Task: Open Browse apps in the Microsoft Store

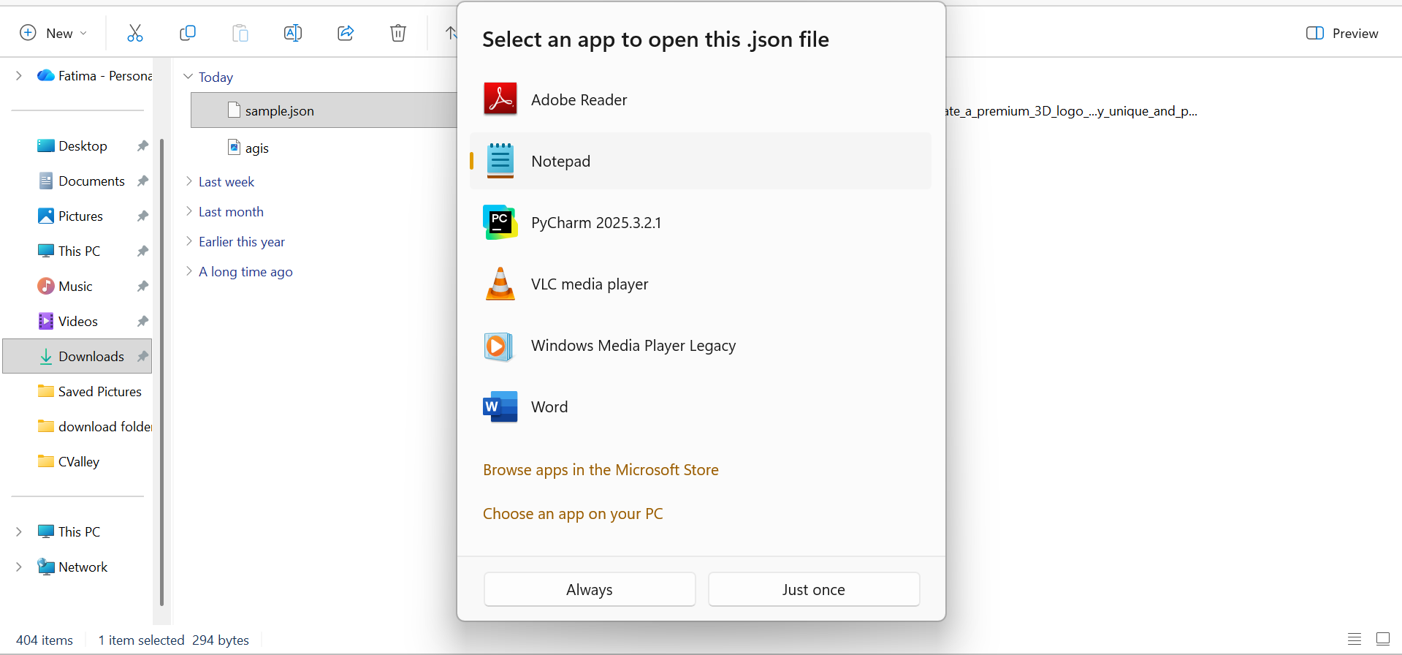Action: coord(601,470)
